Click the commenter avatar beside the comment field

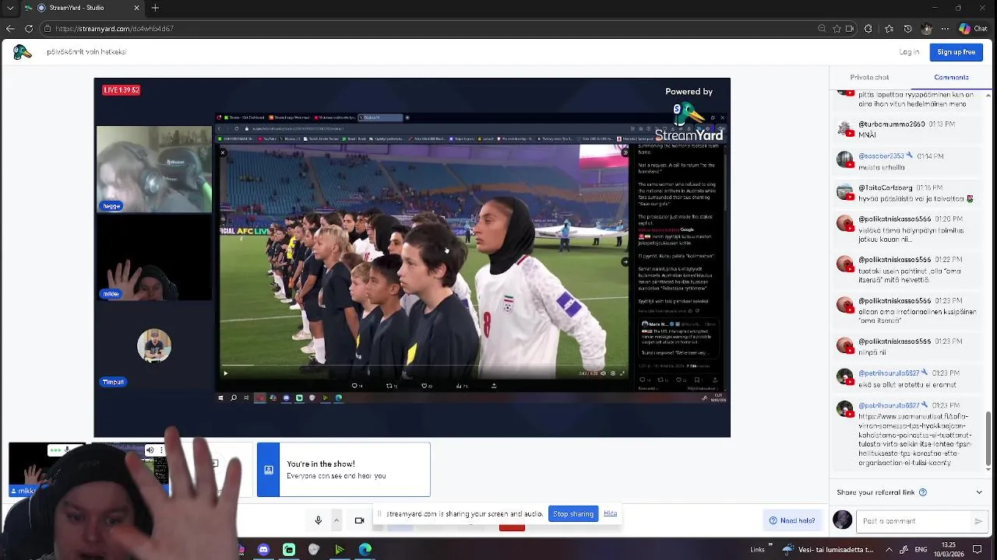click(x=842, y=520)
